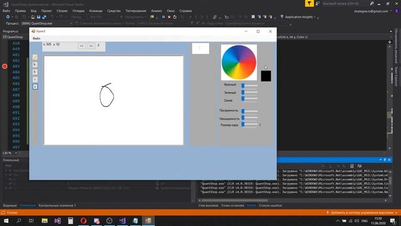The height and width of the screenshot is (226, 401).
Task: Click the taskbar search magnifier icon
Action: pos(19,220)
